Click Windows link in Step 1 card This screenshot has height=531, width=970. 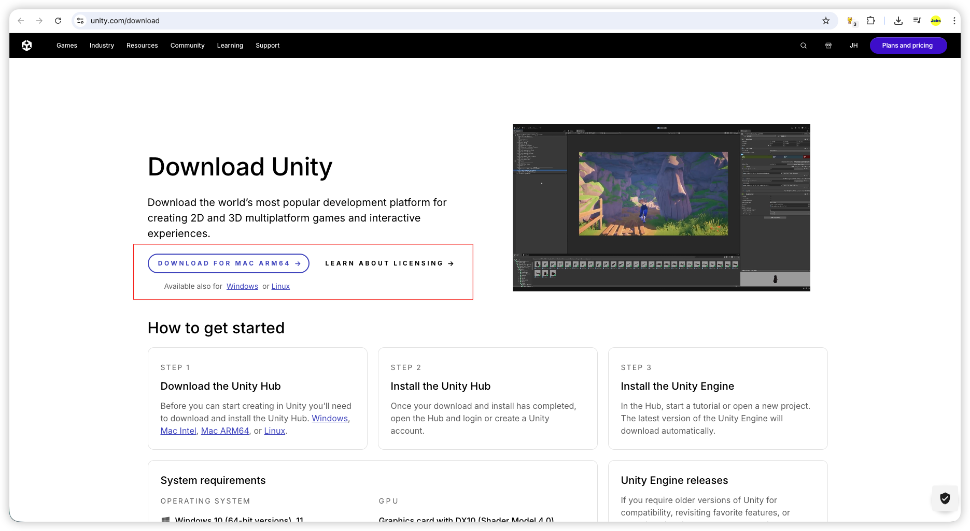tap(330, 418)
